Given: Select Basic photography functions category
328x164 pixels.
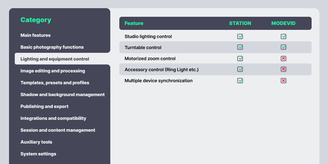Looking at the screenshot, I should coord(52,47).
